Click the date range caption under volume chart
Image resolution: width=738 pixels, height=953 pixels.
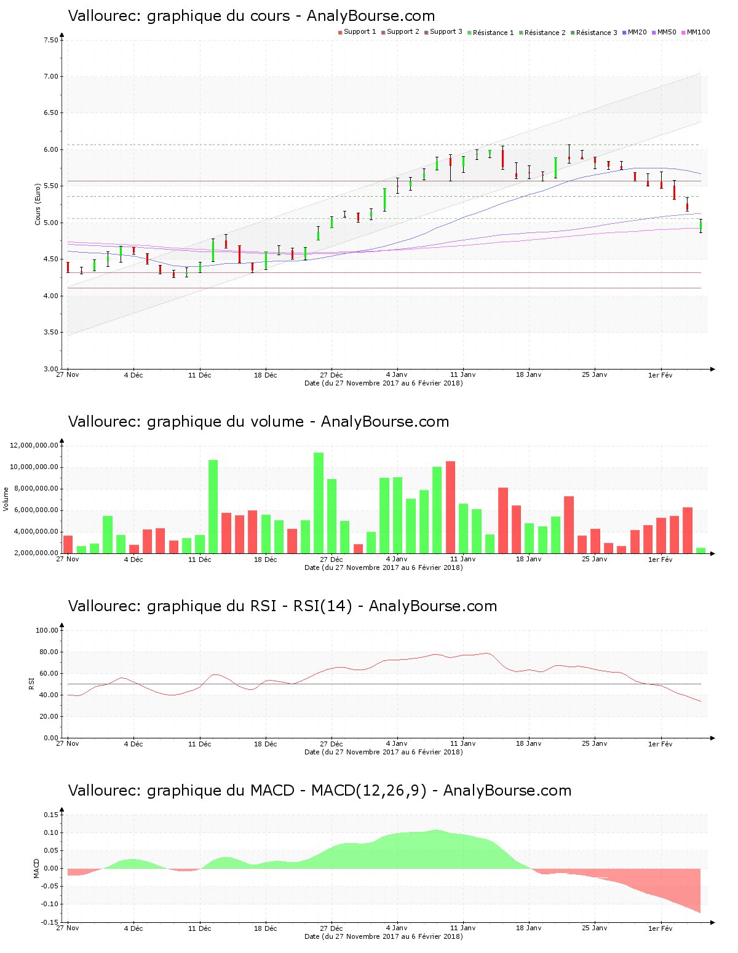384,567
